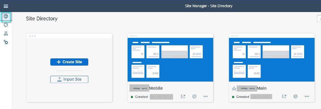Open site settings gear on Main card
Screen dimensions: 321x109
[296, 97]
